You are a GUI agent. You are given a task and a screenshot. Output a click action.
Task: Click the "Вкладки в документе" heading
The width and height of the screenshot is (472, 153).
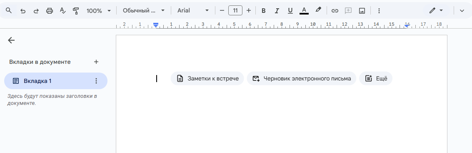[x=40, y=62]
